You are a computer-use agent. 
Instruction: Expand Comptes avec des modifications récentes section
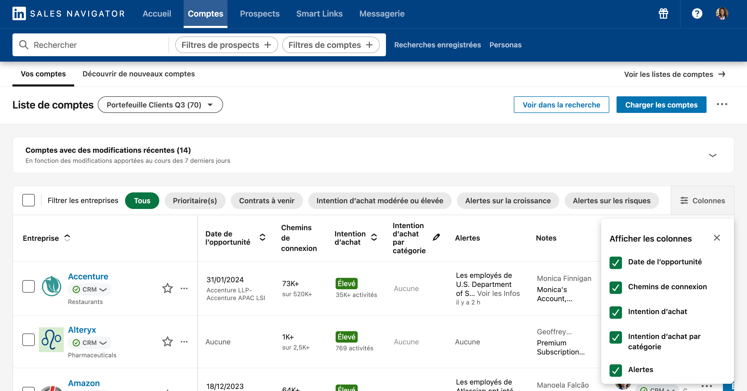click(713, 155)
